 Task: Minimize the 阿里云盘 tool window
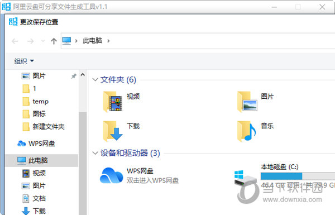[274, 7]
